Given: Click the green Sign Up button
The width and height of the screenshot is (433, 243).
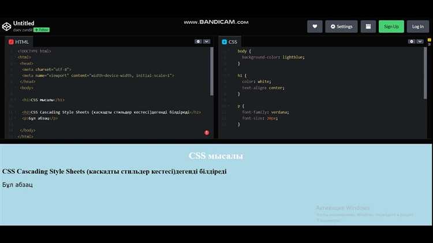Looking at the screenshot, I should (x=391, y=27).
